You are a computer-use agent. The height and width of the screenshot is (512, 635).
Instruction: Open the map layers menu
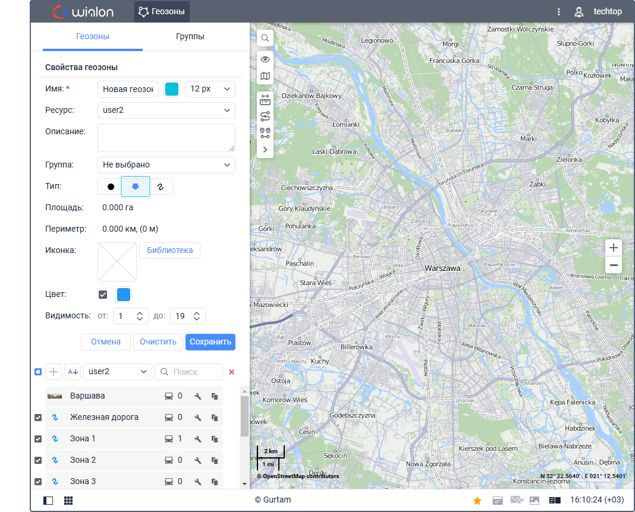pyautogui.click(x=265, y=76)
